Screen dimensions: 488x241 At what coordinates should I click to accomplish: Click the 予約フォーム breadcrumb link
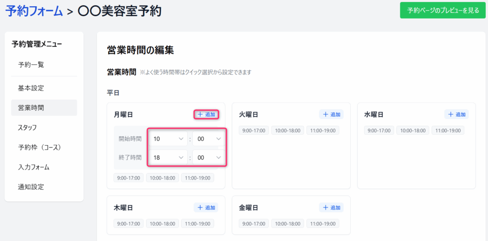pos(34,11)
